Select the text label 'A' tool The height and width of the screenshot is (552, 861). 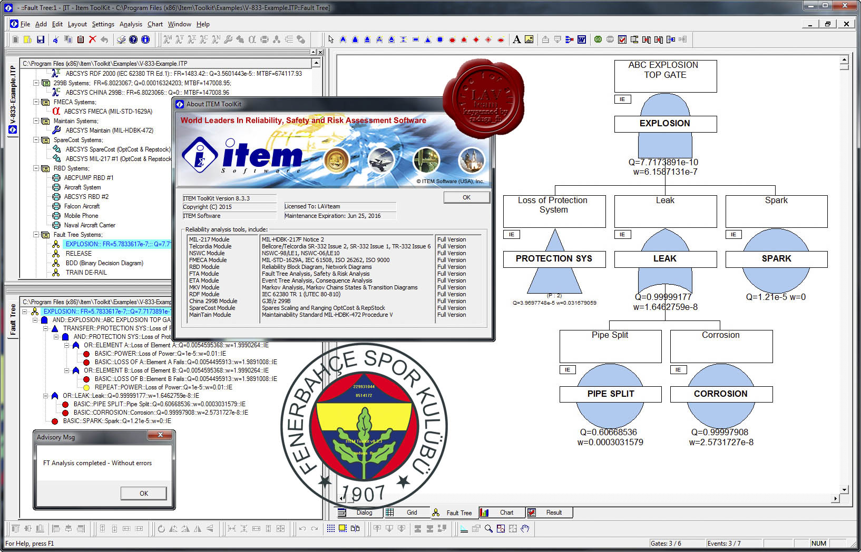(x=517, y=39)
